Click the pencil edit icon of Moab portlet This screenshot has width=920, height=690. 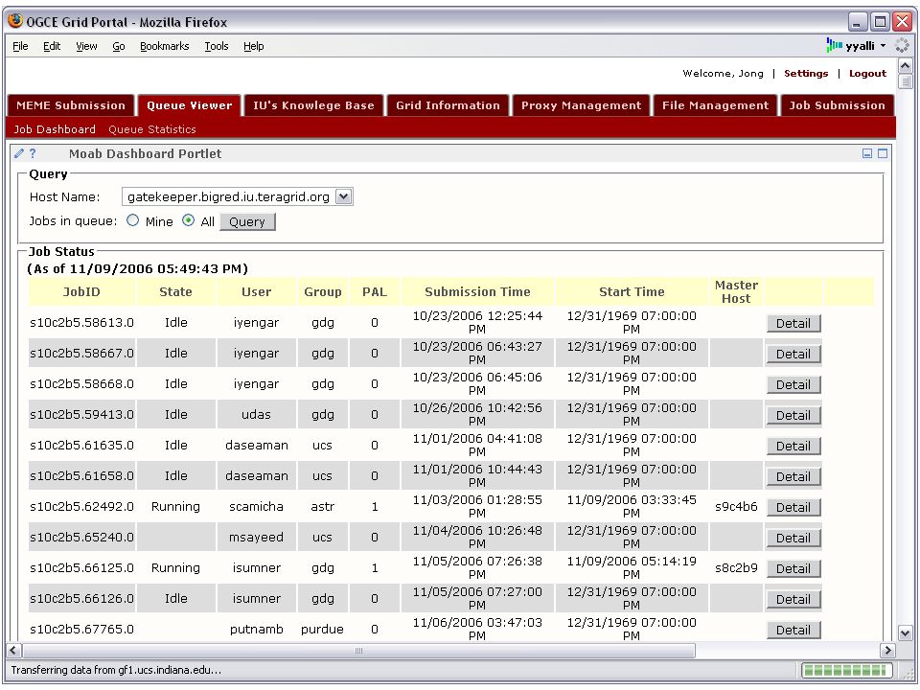pyautogui.click(x=19, y=153)
